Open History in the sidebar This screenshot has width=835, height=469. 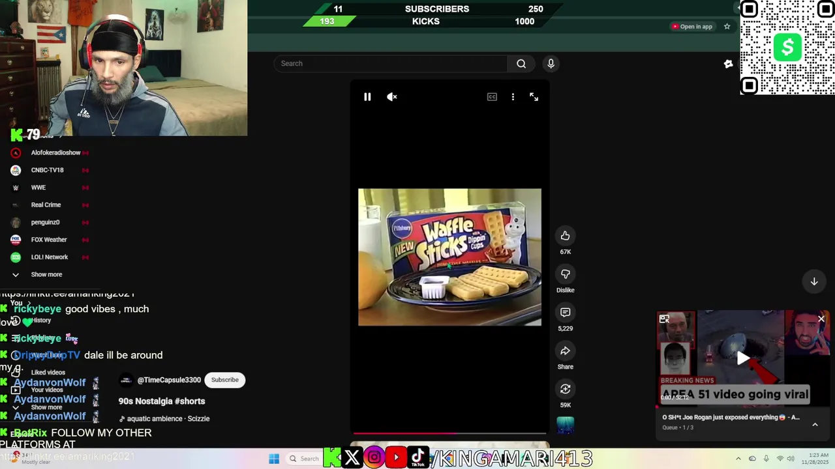click(x=41, y=320)
